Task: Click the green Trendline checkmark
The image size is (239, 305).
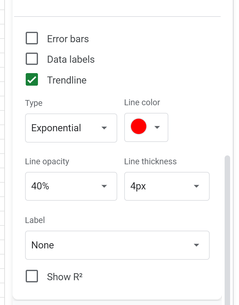Action: pos(32,80)
